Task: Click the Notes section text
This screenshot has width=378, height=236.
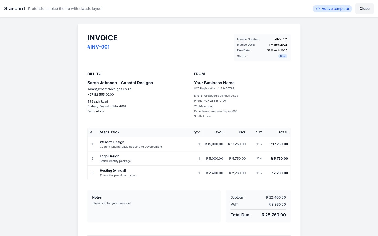Action: click(x=112, y=203)
